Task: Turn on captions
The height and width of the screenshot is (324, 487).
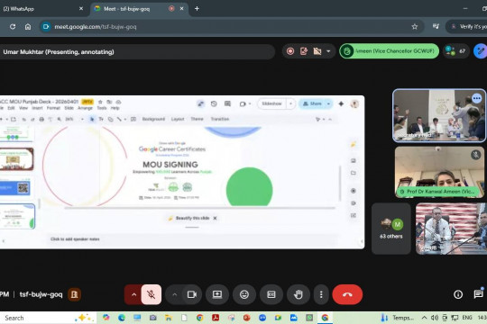Action: tap(271, 294)
